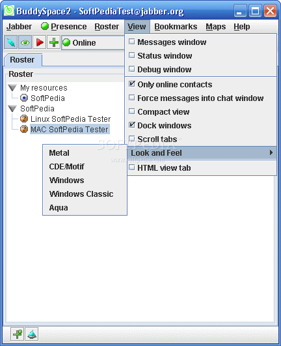Screen dimensions: 281x346
Task: Maximize the BuddySpace2 window
Action: (255, 10)
